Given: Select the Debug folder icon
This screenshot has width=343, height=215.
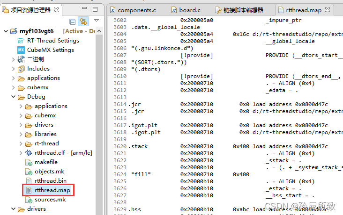Looking at the screenshot, I should (21, 97).
